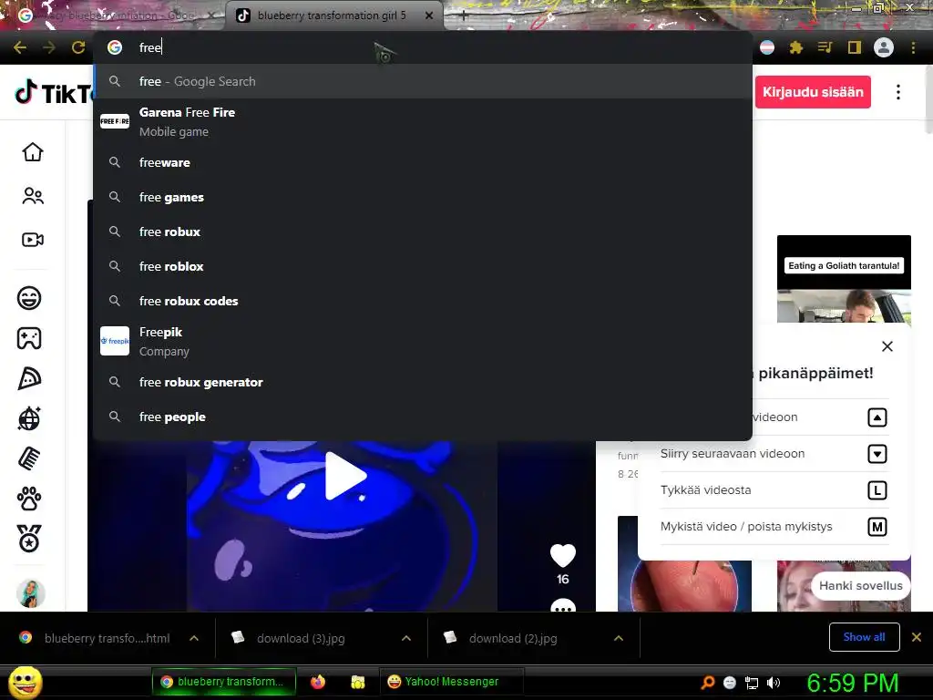Click the search magnifier tray icon
This screenshot has height=700, width=933.
point(707,683)
